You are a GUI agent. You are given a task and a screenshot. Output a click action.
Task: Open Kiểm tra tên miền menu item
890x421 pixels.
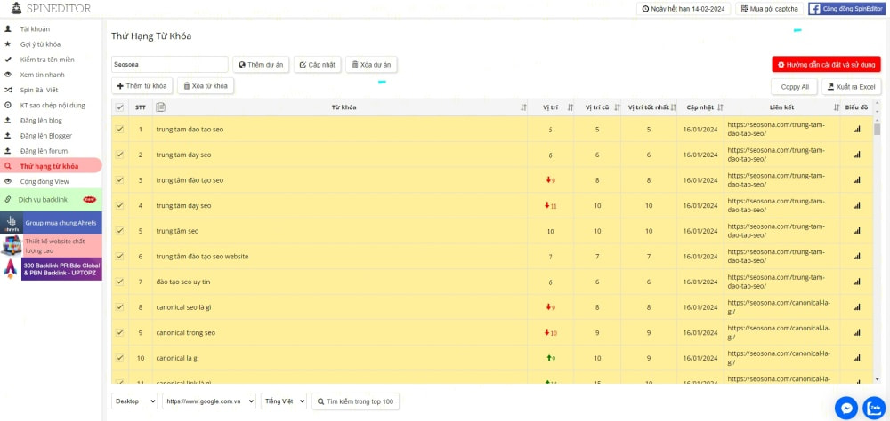coord(46,60)
